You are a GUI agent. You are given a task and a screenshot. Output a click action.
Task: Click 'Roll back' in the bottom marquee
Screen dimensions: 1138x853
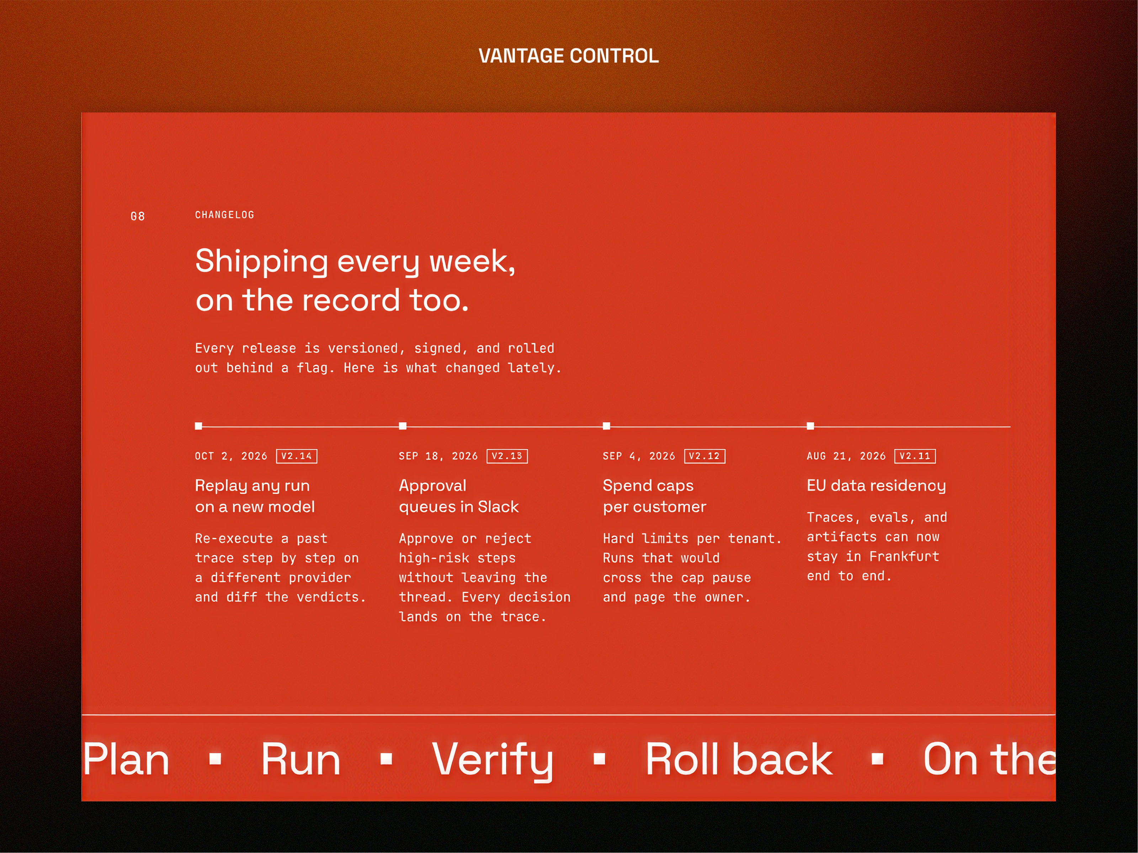point(739,760)
